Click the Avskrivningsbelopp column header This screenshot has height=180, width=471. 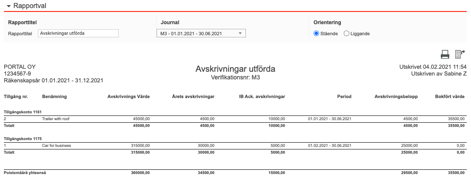(396, 96)
